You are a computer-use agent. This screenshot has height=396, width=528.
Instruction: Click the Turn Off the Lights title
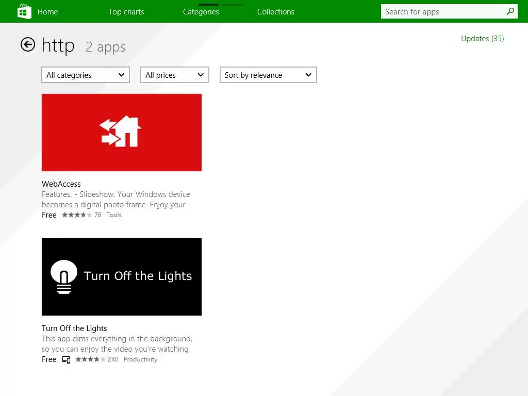click(x=74, y=328)
